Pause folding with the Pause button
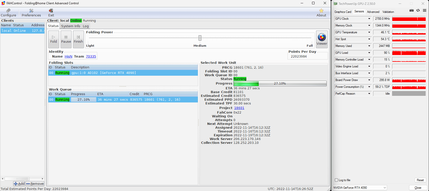This screenshot has height=191, width=429. [x=66, y=39]
